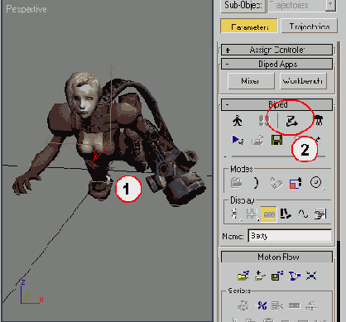
Task: Open the Mixer button in Biped Apps
Action: click(x=251, y=81)
